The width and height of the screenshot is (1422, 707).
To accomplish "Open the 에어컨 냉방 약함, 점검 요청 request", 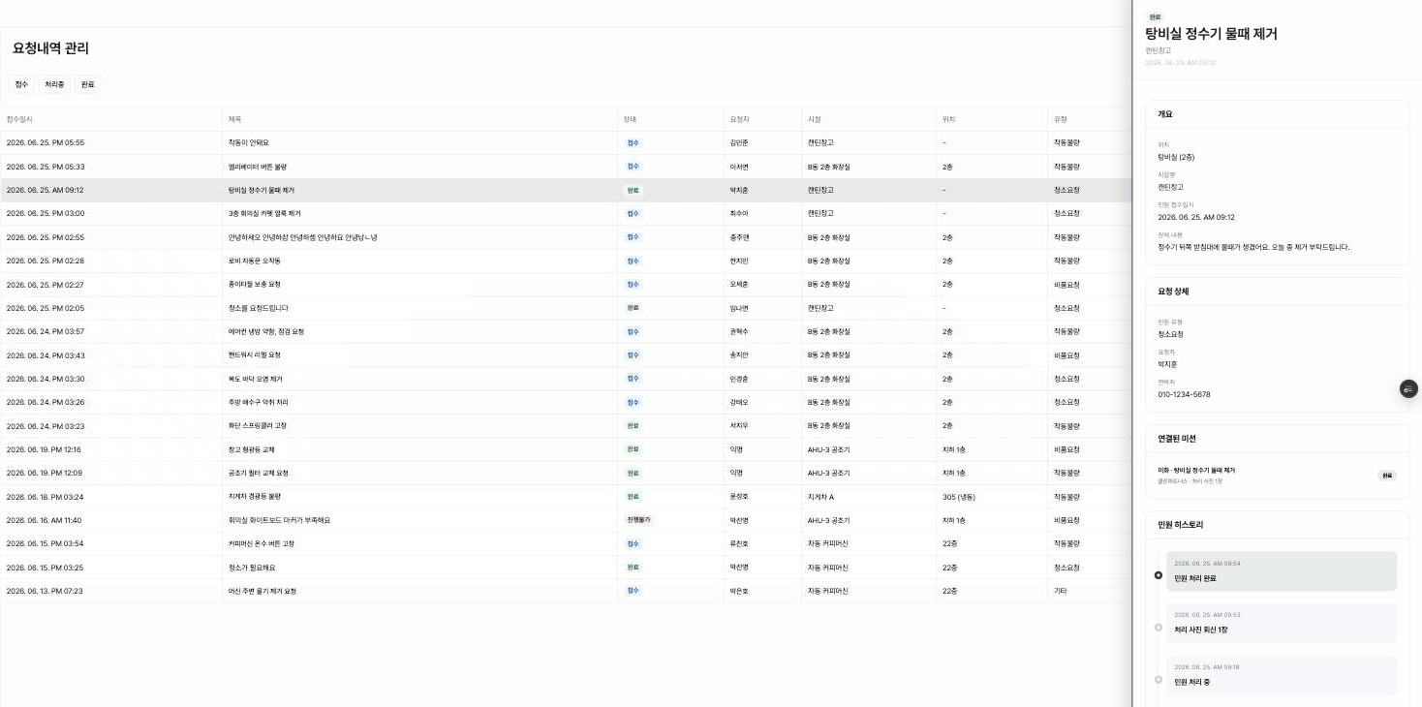I will tap(265, 331).
